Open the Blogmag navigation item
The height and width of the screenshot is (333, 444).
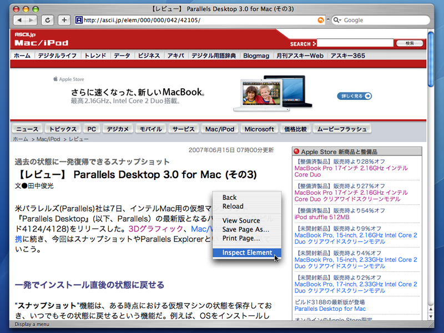click(256, 56)
